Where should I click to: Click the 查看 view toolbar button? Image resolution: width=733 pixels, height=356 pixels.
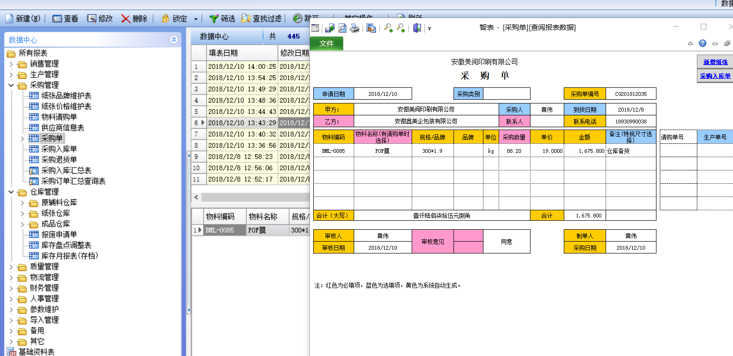[65, 19]
